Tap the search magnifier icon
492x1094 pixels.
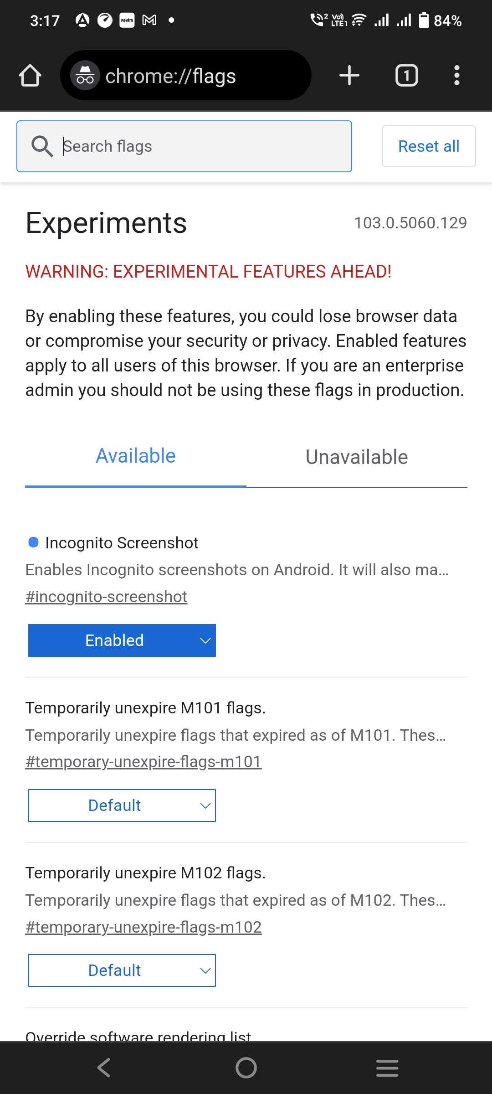[42, 146]
